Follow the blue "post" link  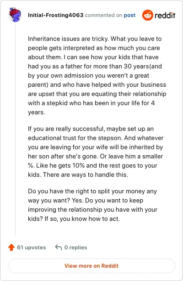[129, 16]
